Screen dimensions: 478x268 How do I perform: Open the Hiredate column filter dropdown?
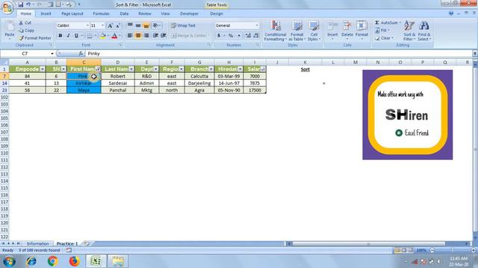240,69
